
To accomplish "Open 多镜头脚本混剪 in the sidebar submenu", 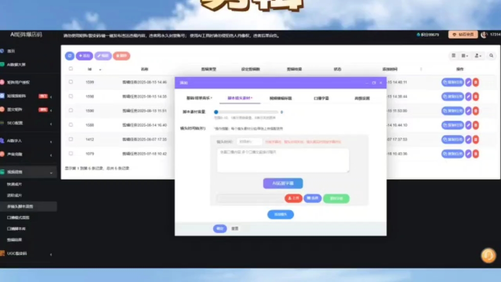I will (20, 207).
